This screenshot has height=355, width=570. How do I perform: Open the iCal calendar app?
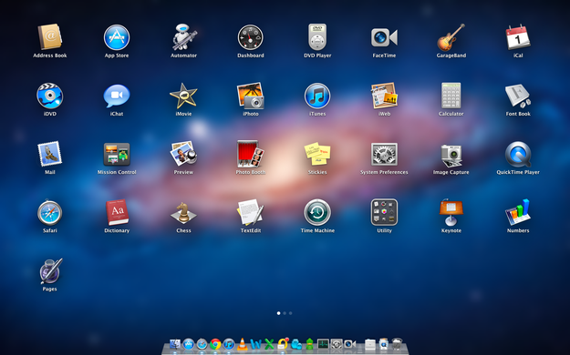518,37
